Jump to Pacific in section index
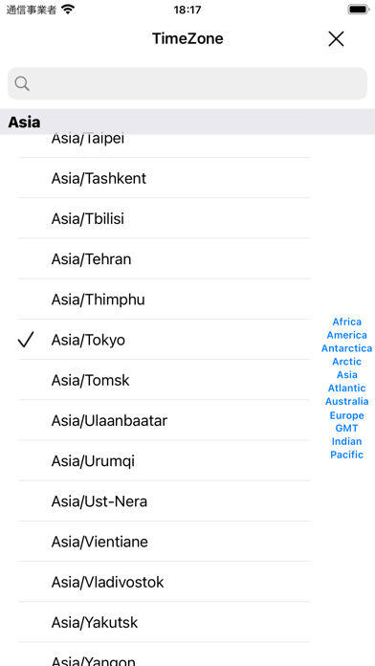375x666 pixels. click(x=347, y=455)
